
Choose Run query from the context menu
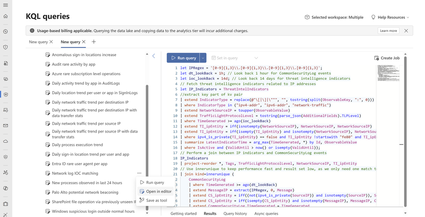(x=155, y=182)
